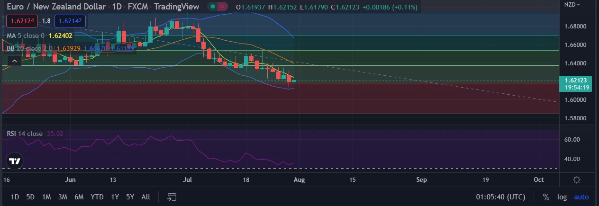Image resolution: width=599 pixels, height=206 pixels.
Task: Click the MA value 1.62402
Action: tap(61, 36)
